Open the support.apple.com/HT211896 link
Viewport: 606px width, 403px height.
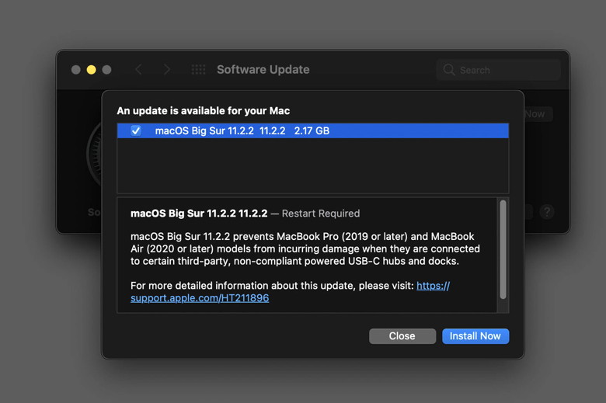(200, 297)
